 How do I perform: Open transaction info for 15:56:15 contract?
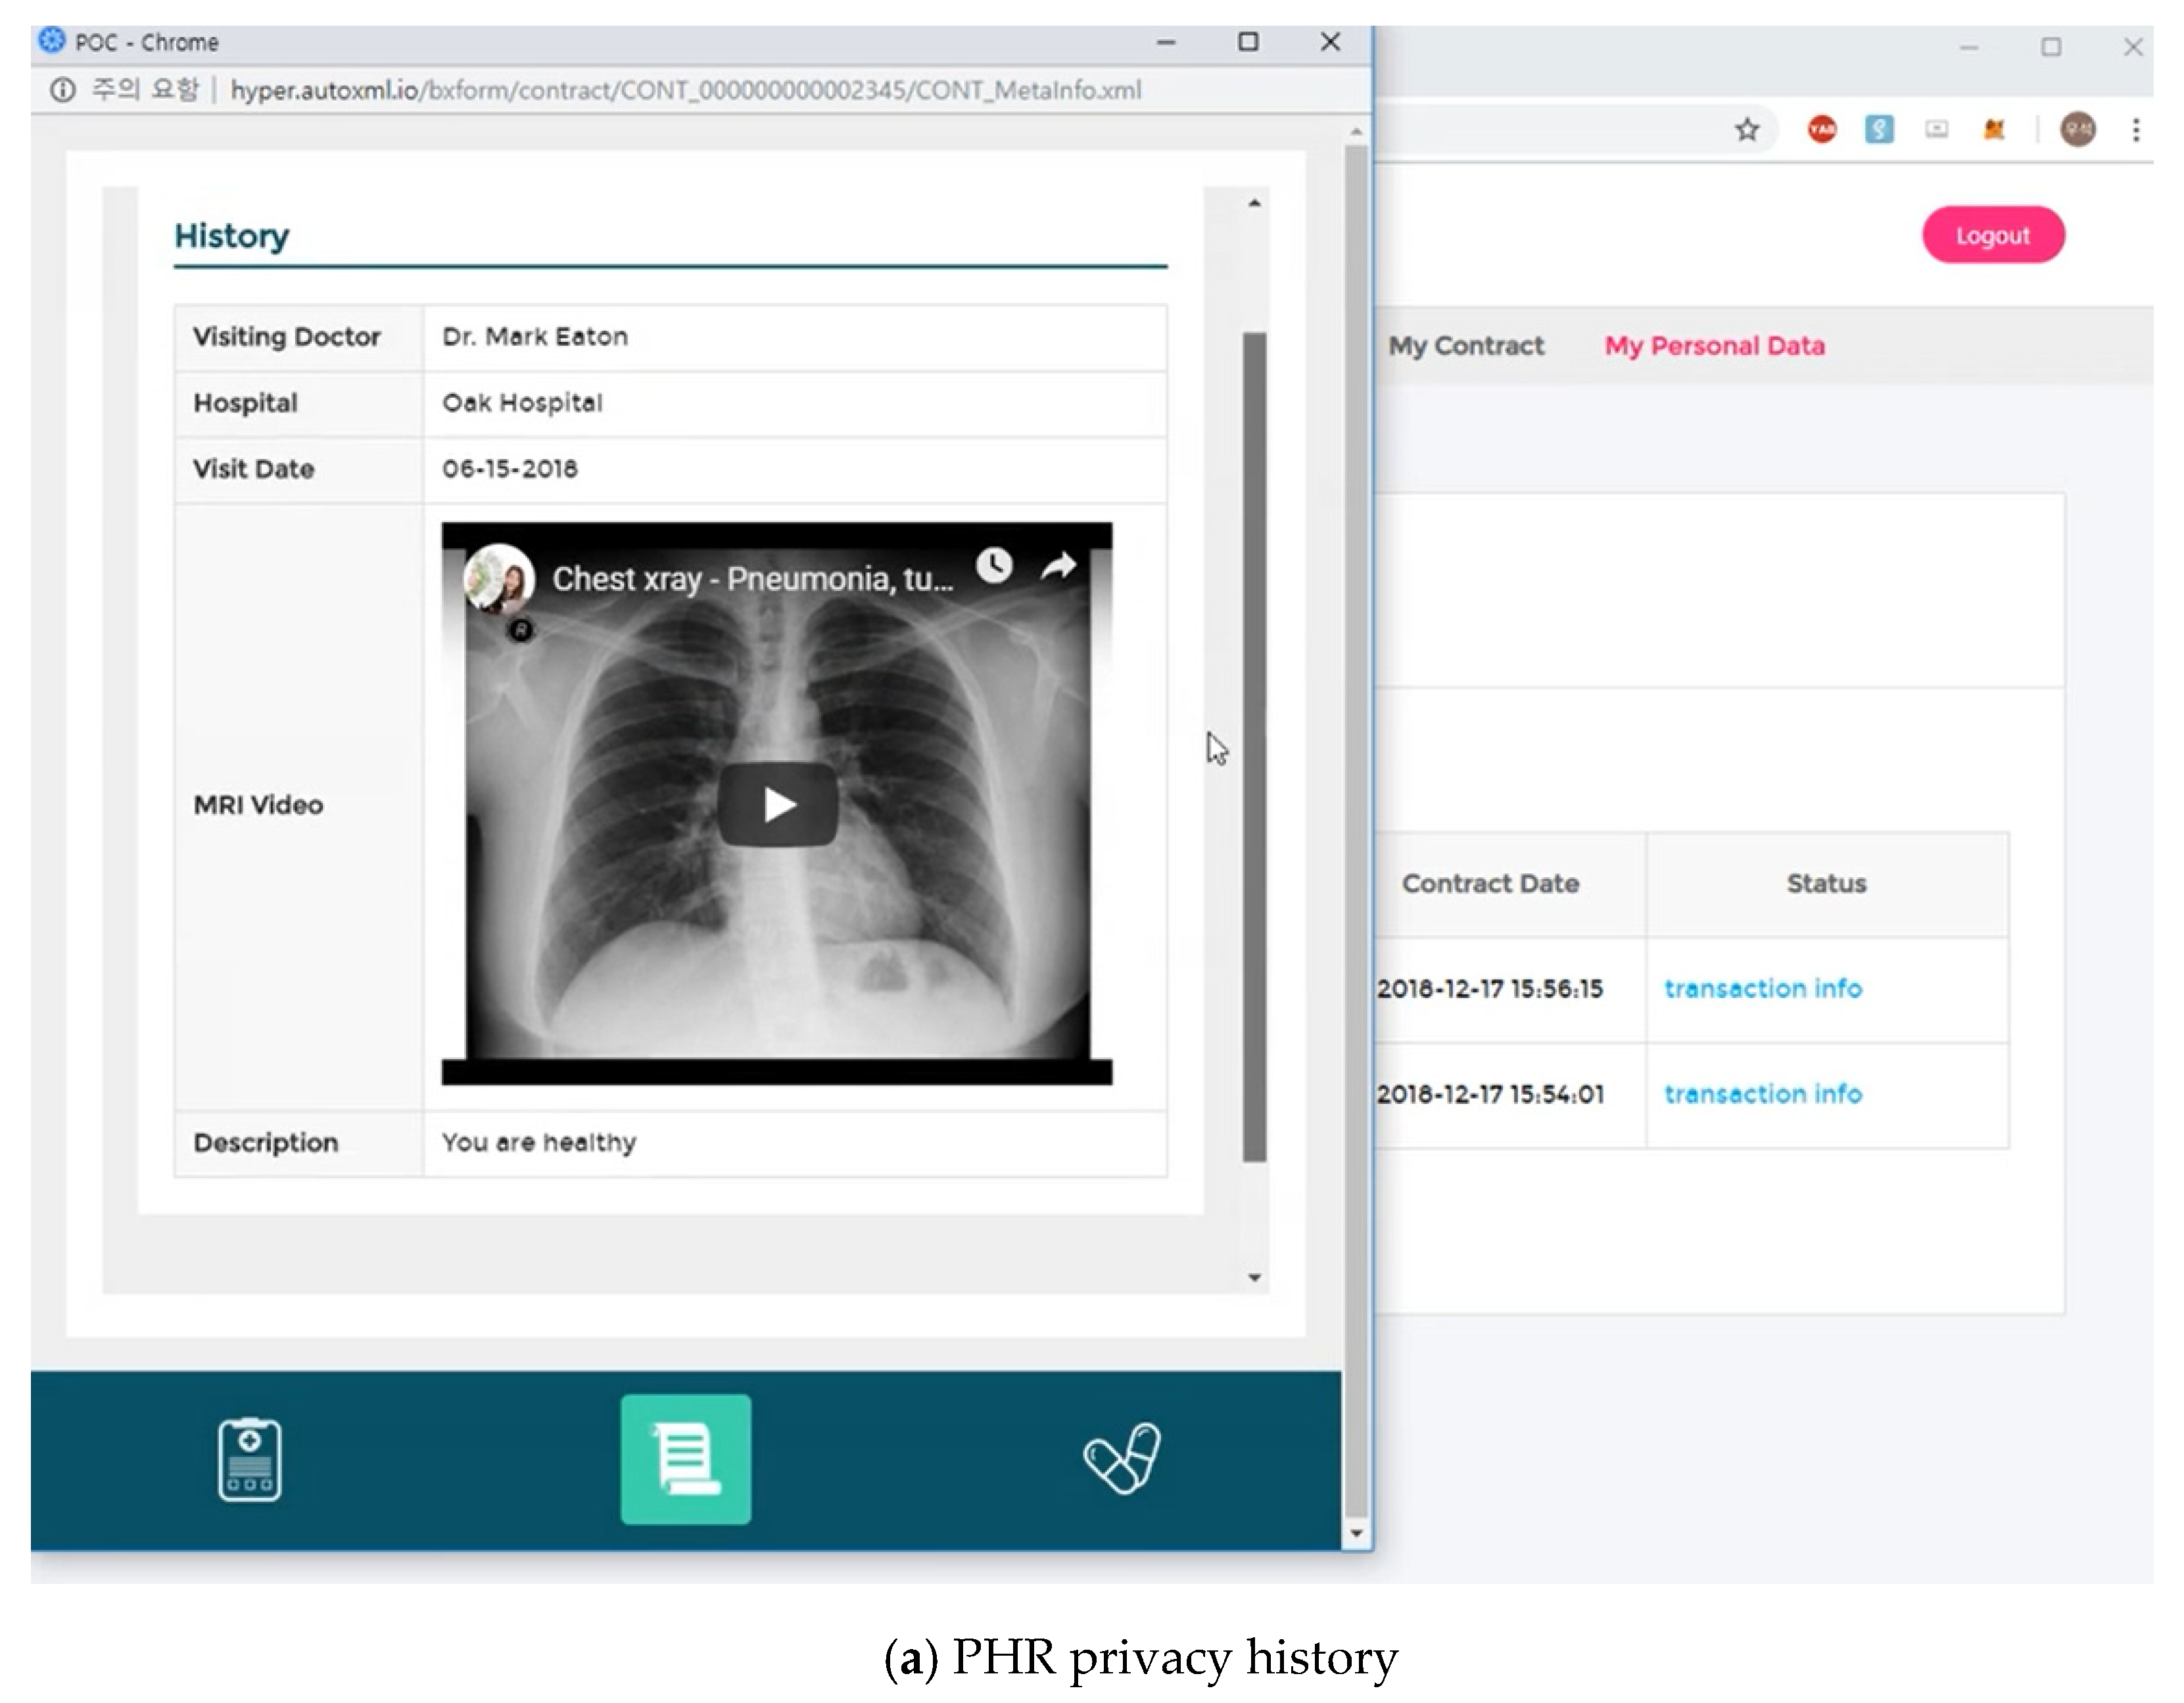1762,989
